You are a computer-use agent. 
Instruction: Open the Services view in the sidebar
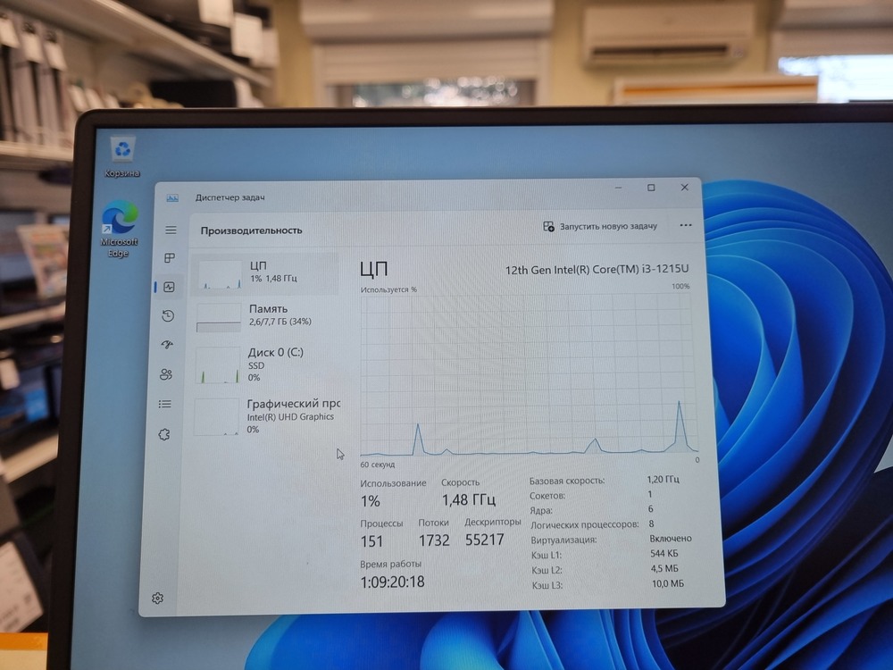[x=165, y=433]
